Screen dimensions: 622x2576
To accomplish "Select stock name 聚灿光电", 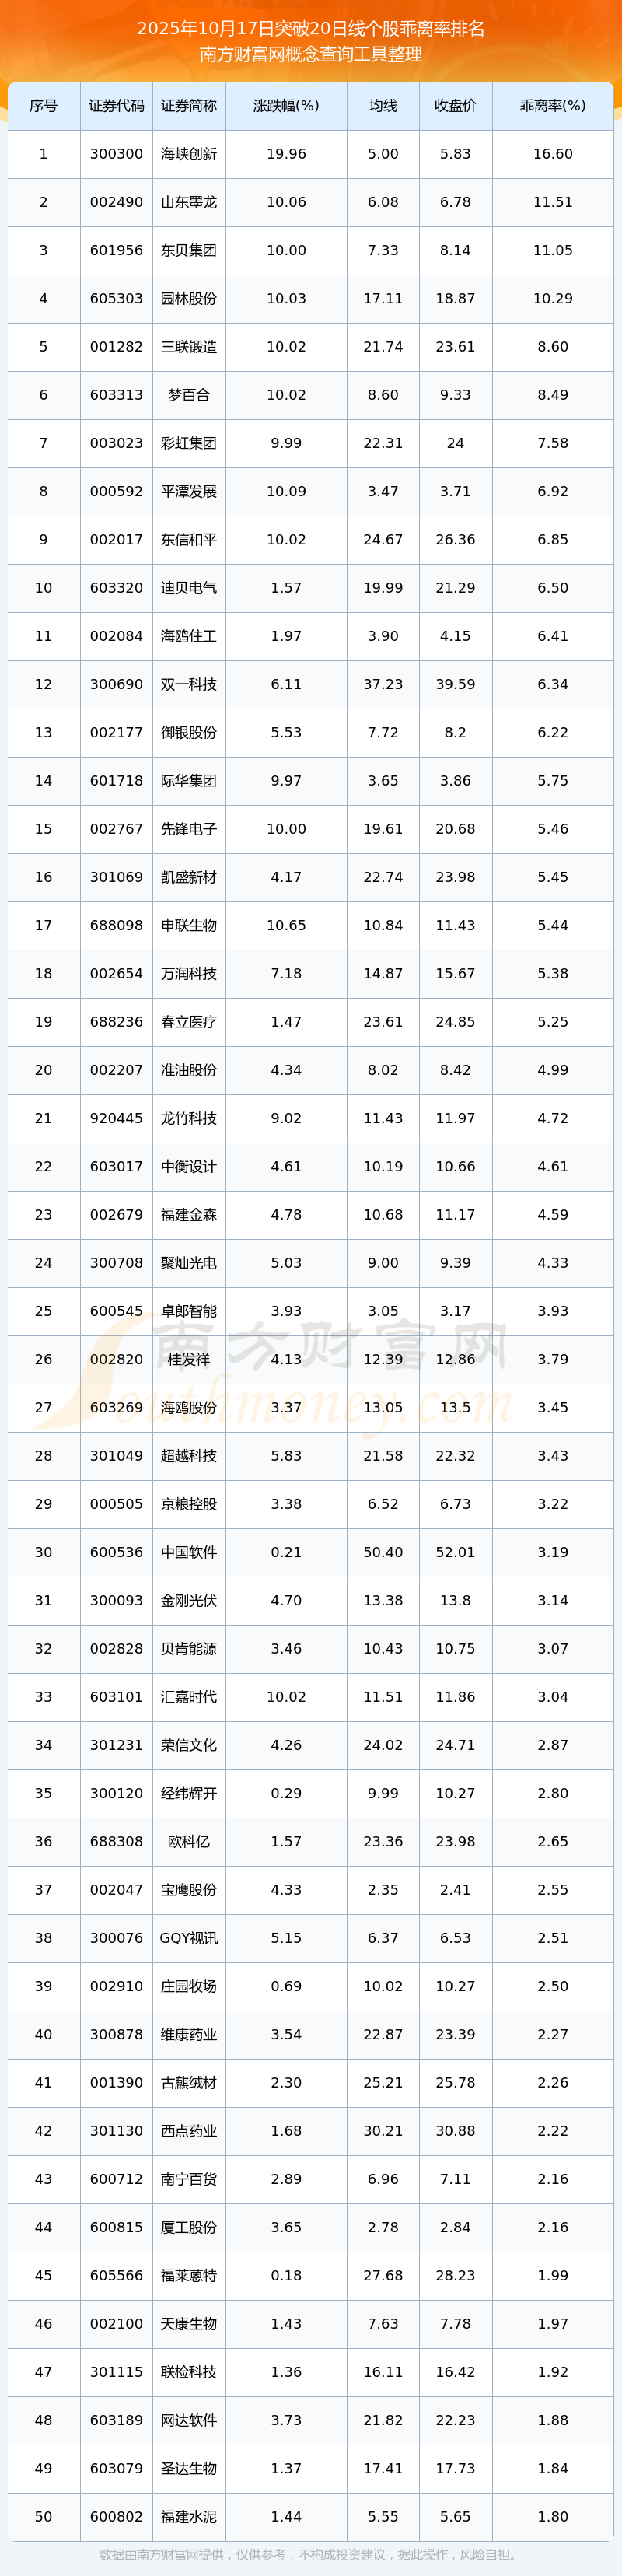I will [x=189, y=1263].
